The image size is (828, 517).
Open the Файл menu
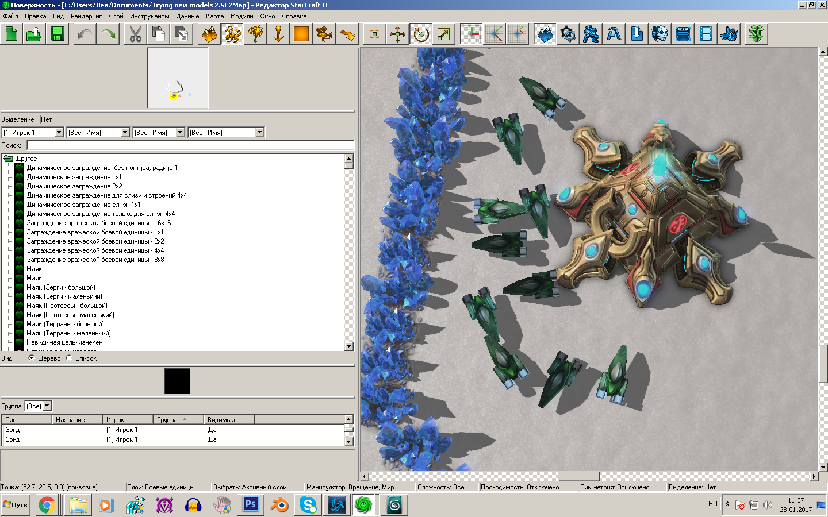11,16
